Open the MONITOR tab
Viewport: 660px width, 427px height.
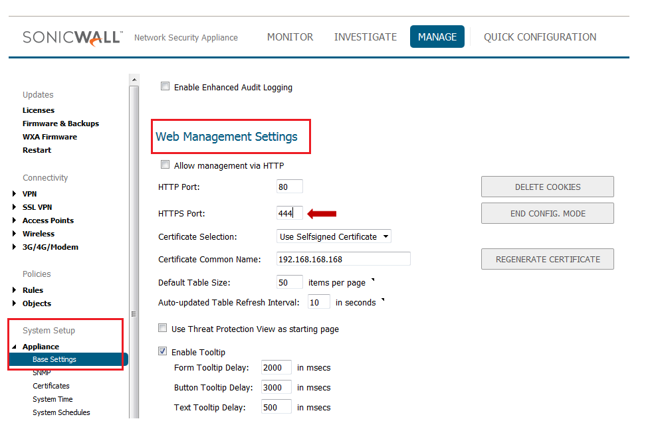pos(290,37)
